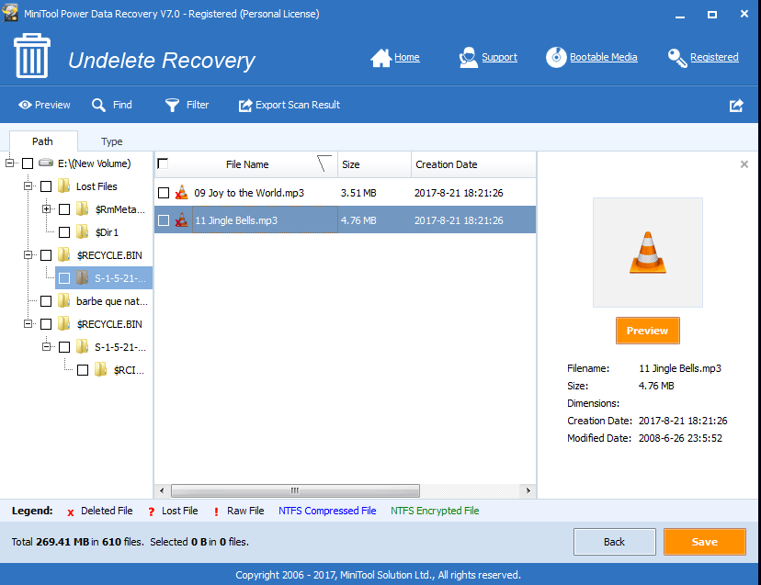This screenshot has width=761, height=585.
Task: Check the box for 09 Joy to the World.mp3
Action: point(164,193)
